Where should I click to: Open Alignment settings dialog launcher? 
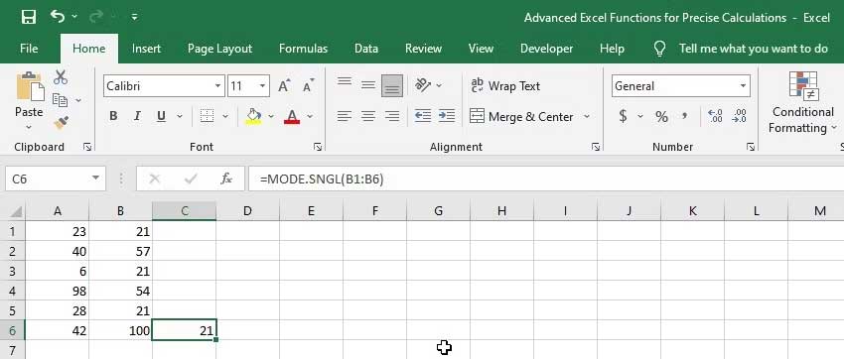[x=596, y=147]
